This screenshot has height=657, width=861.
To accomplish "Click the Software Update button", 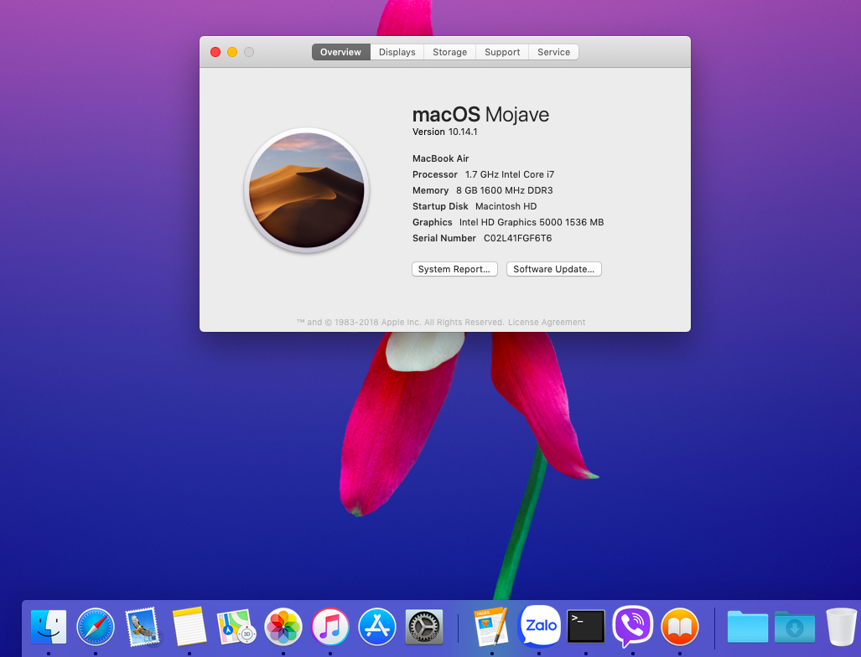I will point(553,269).
